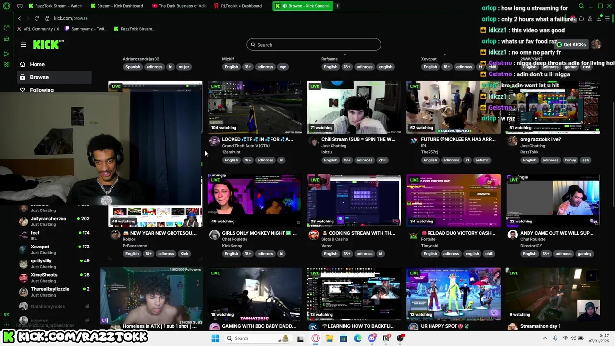
Task: Click the Opera GX logo menu button
Action: (x=6, y=6)
